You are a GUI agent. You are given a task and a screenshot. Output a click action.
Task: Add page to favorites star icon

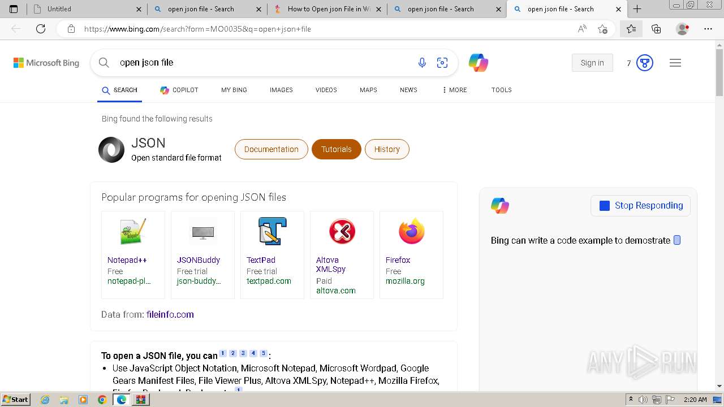pyautogui.click(x=602, y=29)
